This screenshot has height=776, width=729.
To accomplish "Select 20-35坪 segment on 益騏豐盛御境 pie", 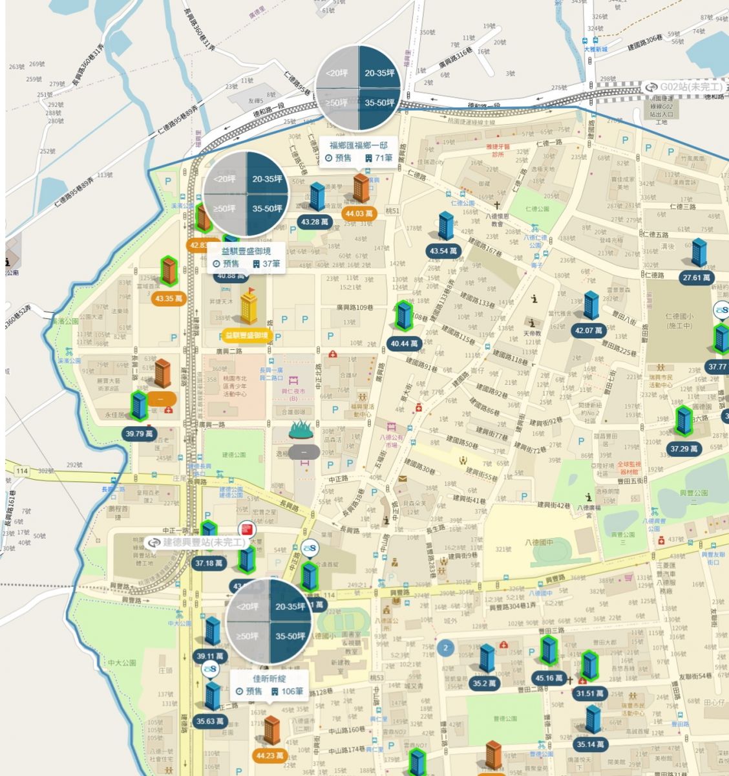I will pyautogui.click(x=266, y=178).
